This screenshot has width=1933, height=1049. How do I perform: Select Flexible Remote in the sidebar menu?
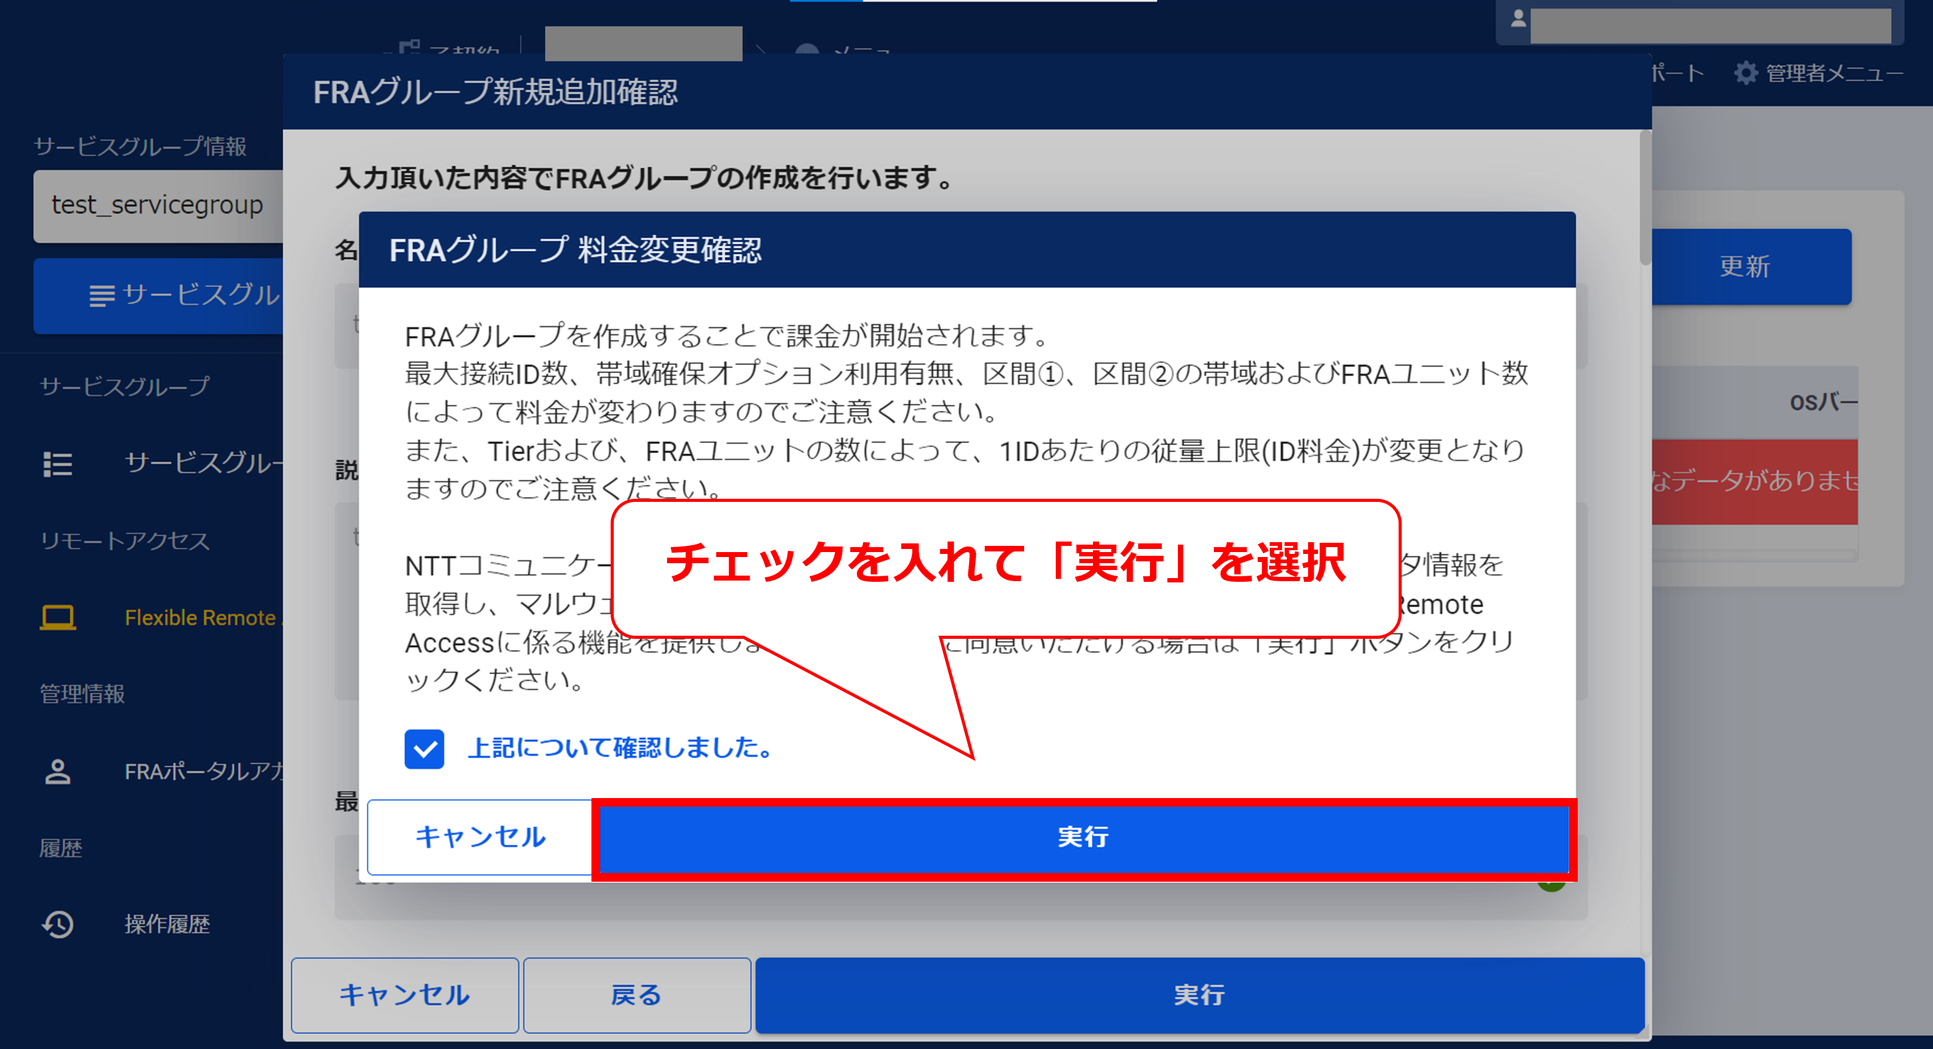200,617
